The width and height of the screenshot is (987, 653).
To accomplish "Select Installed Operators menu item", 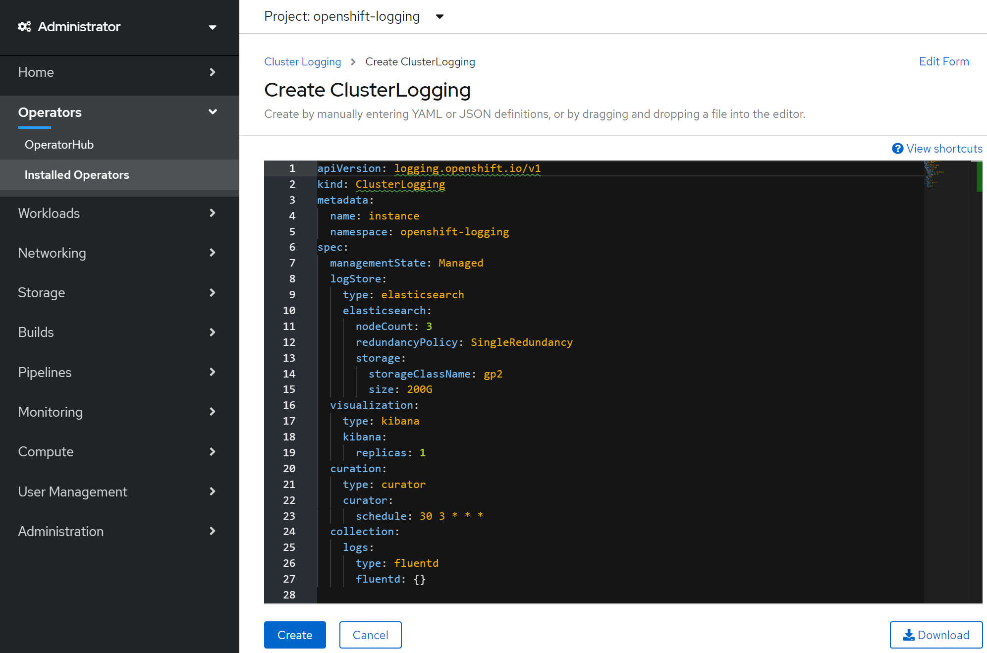I will [77, 175].
